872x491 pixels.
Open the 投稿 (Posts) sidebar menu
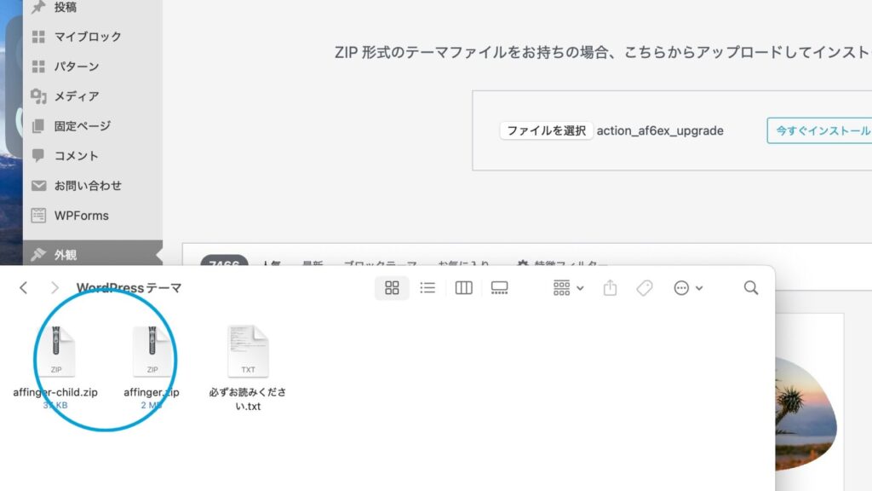pyautogui.click(x=65, y=7)
